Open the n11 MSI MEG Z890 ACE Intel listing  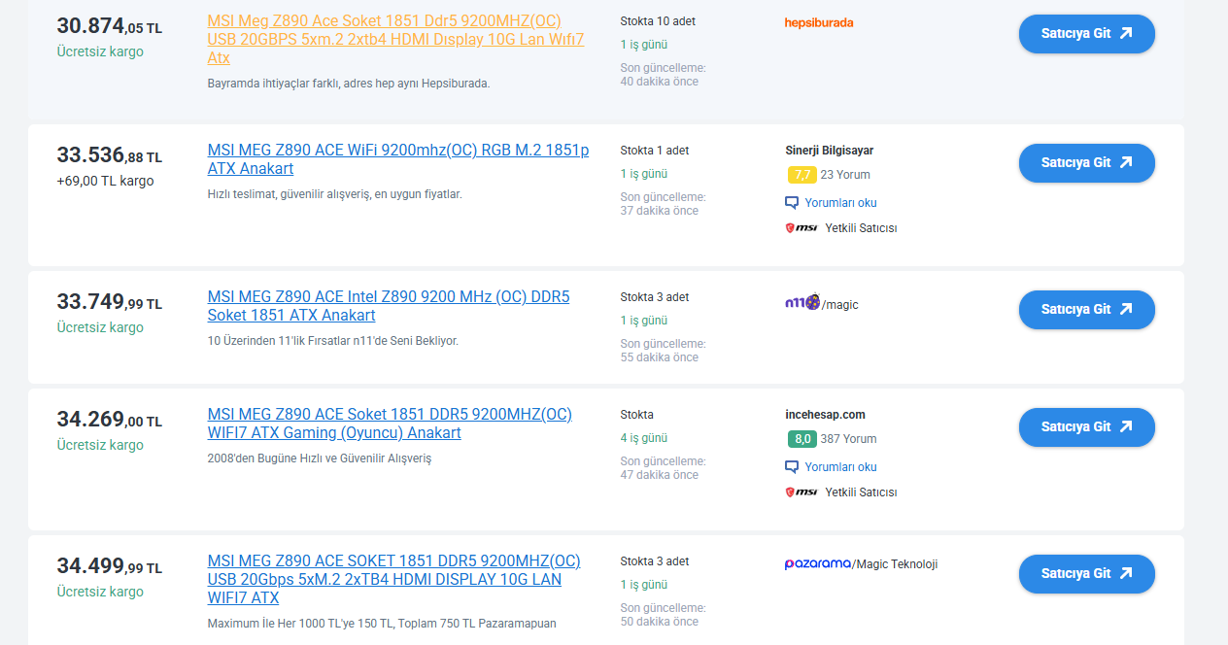(x=389, y=306)
